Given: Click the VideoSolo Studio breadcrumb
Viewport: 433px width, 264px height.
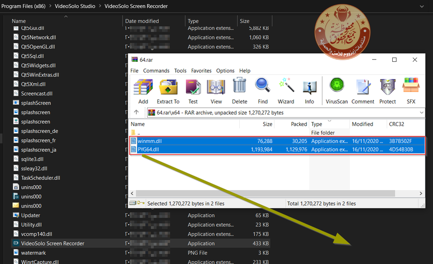Looking at the screenshot, I should [75, 6].
